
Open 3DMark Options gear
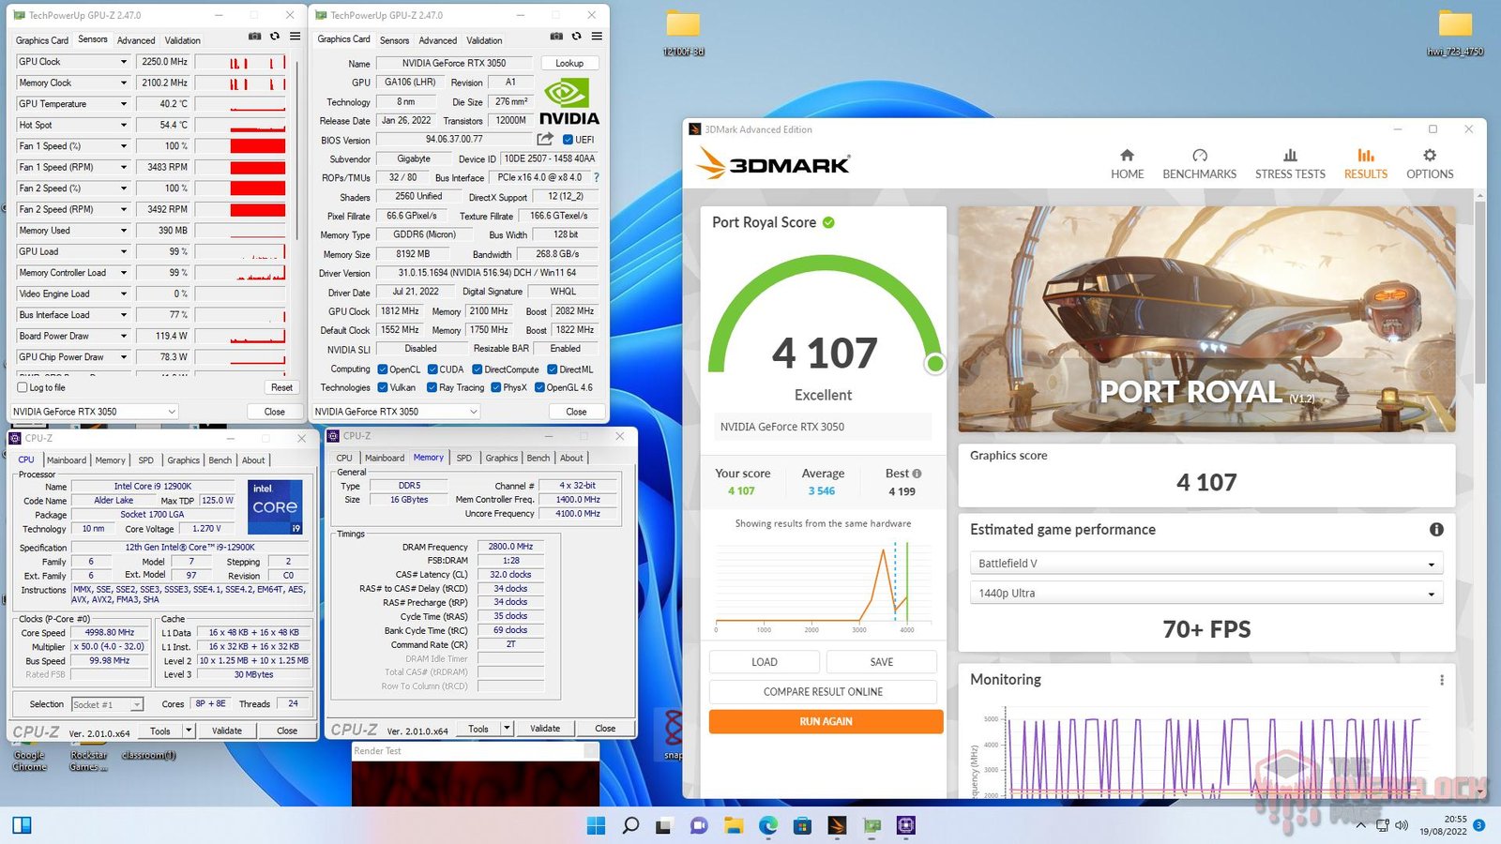click(1429, 156)
